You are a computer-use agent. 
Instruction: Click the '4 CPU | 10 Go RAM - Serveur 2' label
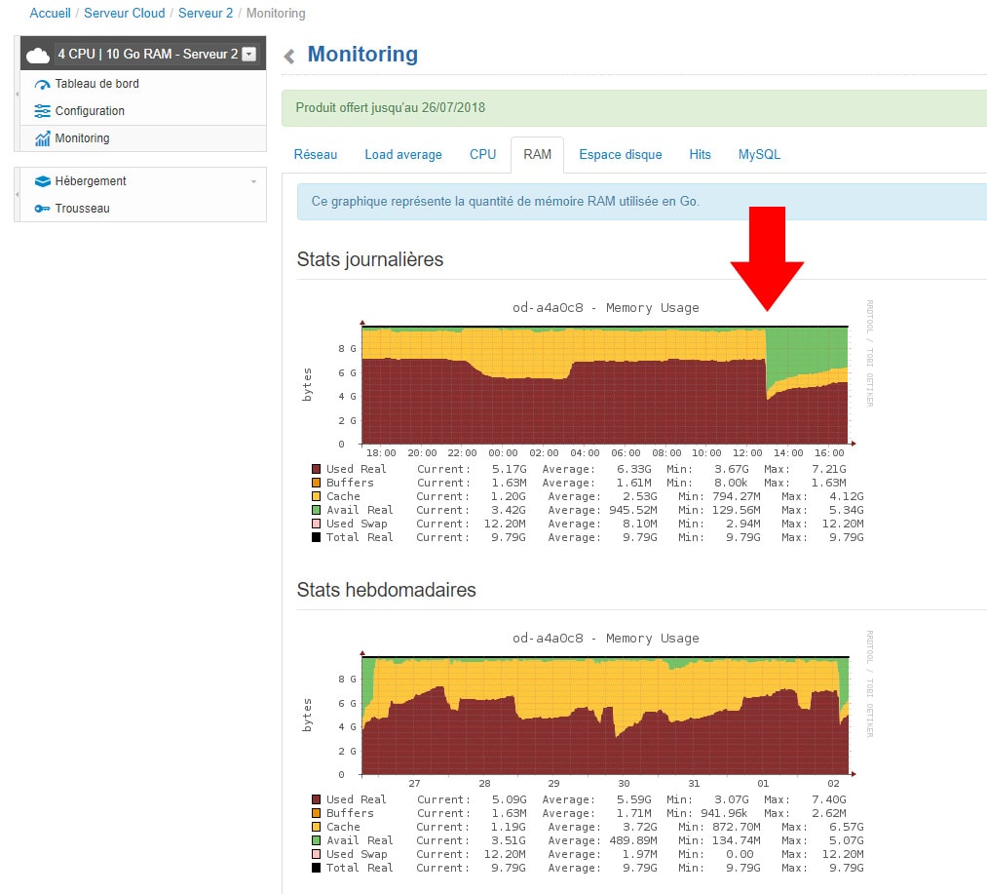click(x=148, y=54)
